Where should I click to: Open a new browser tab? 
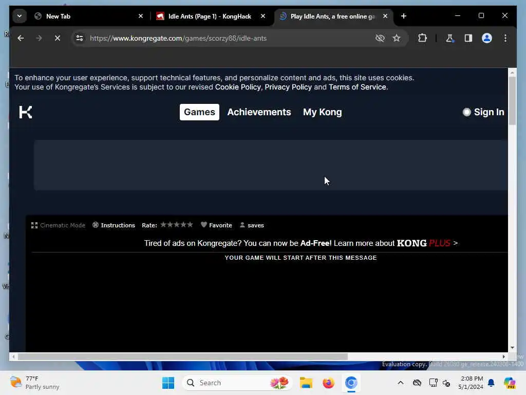pyautogui.click(x=404, y=16)
